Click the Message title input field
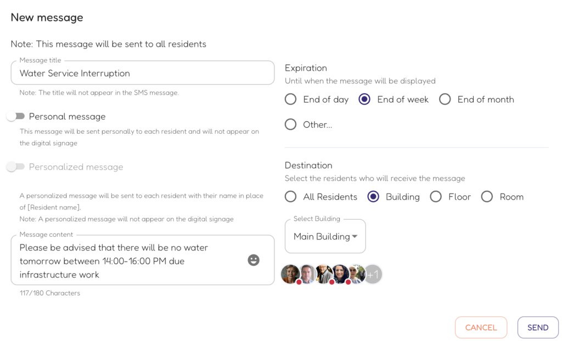 [143, 73]
